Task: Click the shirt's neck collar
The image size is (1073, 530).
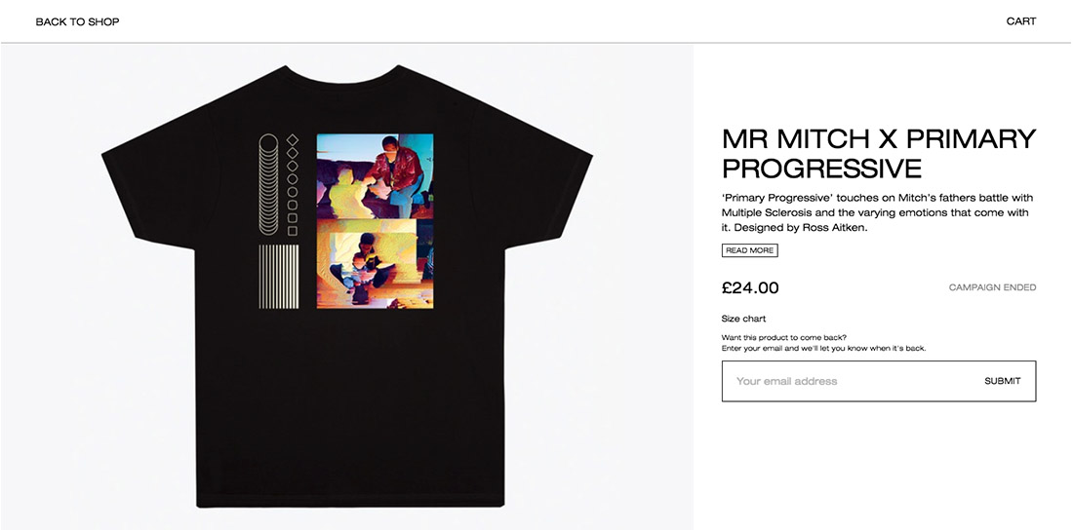Action: coord(341,75)
